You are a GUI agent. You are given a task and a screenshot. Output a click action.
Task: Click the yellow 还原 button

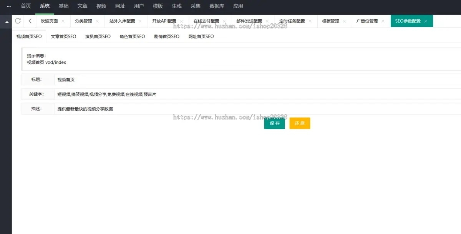pyautogui.click(x=300, y=123)
